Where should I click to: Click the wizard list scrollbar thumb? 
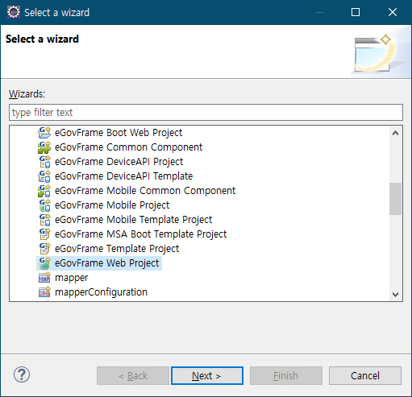(x=395, y=199)
